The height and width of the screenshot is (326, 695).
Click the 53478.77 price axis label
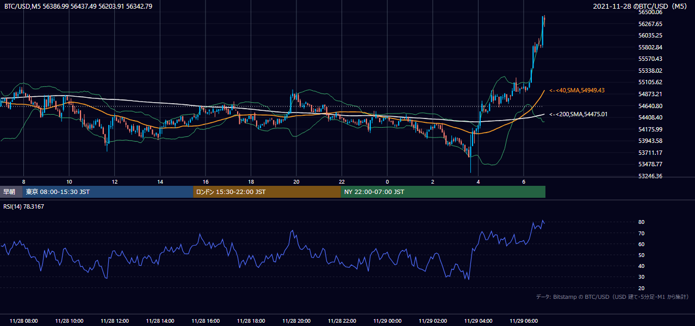[x=650, y=164]
